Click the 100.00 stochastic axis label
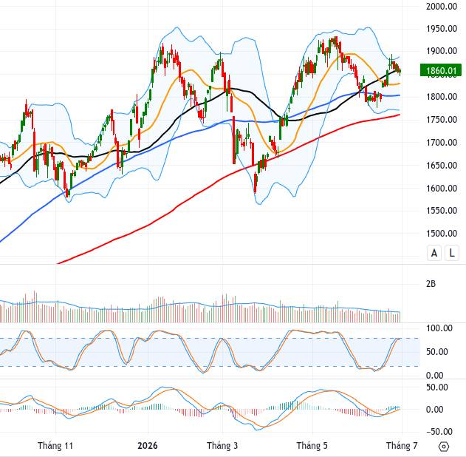The height and width of the screenshot is (457, 466). 439,328
